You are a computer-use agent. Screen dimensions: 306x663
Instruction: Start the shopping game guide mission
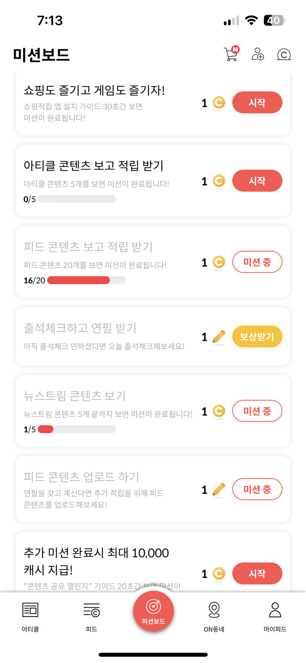pyautogui.click(x=257, y=103)
